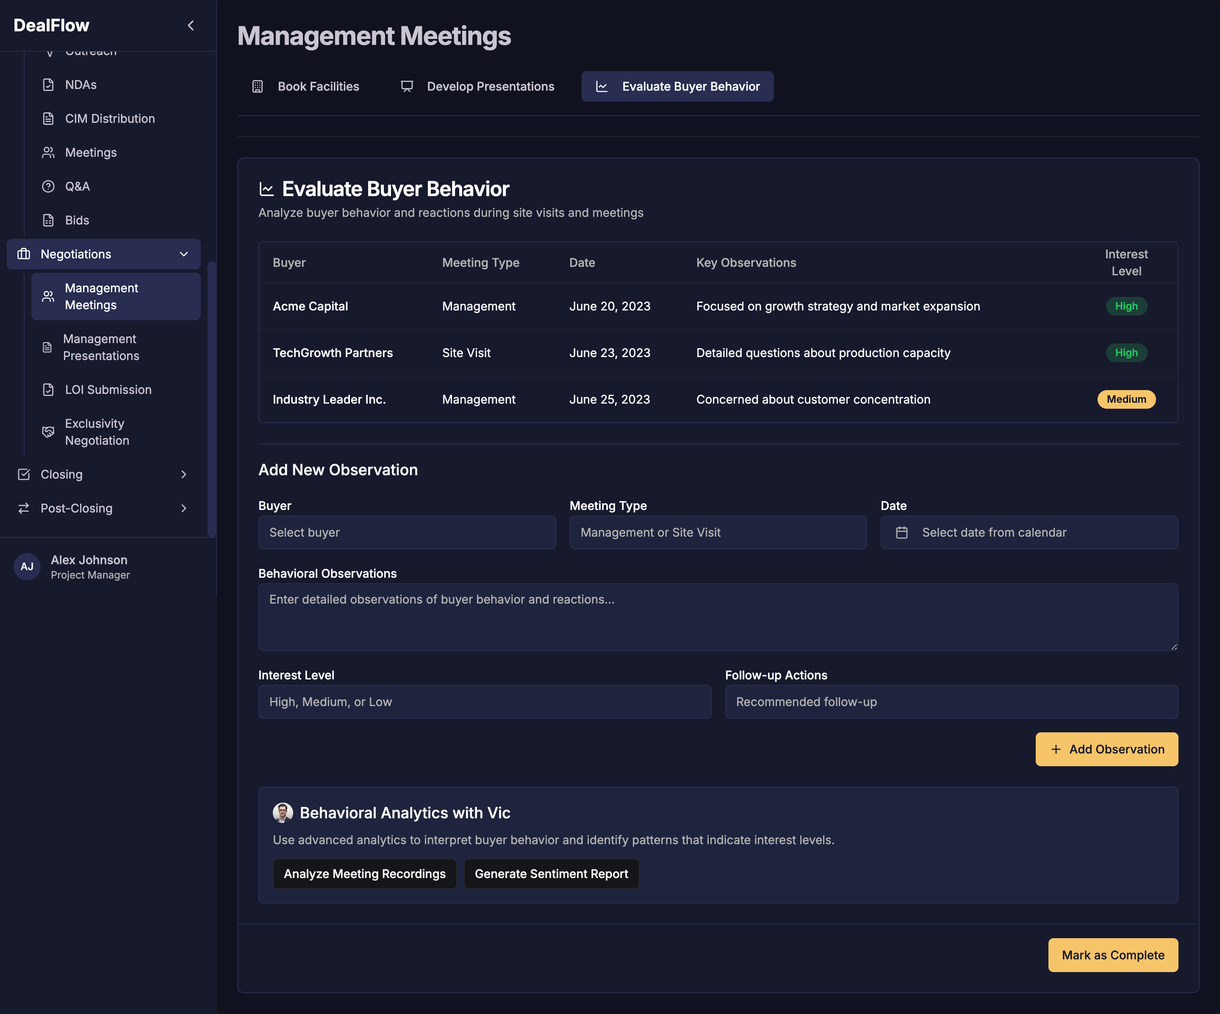Click the Behavioral Observations text area
The height and width of the screenshot is (1014, 1220).
(x=718, y=618)
